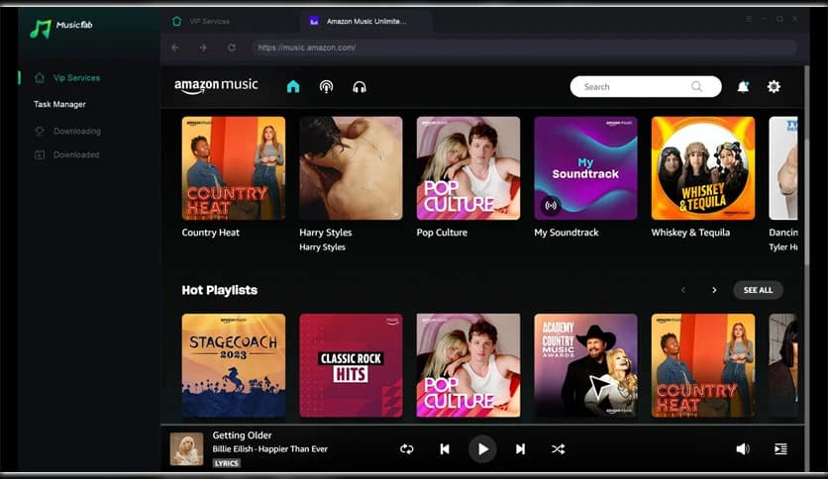Viewport: 828px width, 479px height.
Task: Click the MusicFab logo icon
Action: pyautogui.click(x=41, y=29)
